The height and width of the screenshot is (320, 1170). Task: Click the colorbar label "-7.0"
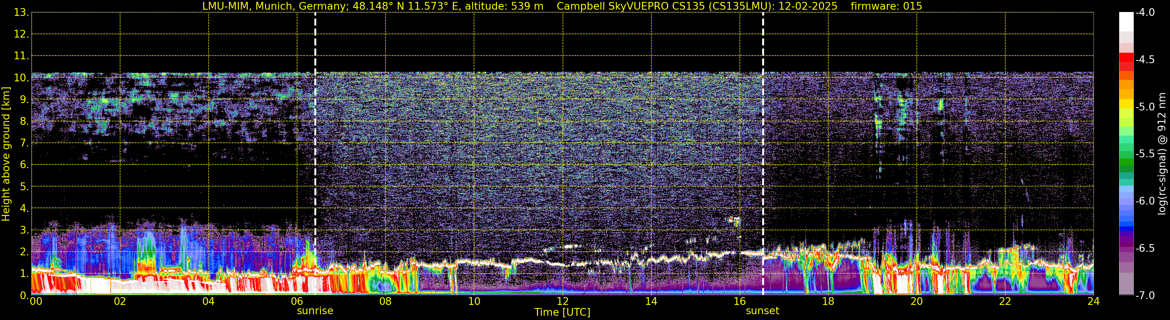coord(1144,296)
